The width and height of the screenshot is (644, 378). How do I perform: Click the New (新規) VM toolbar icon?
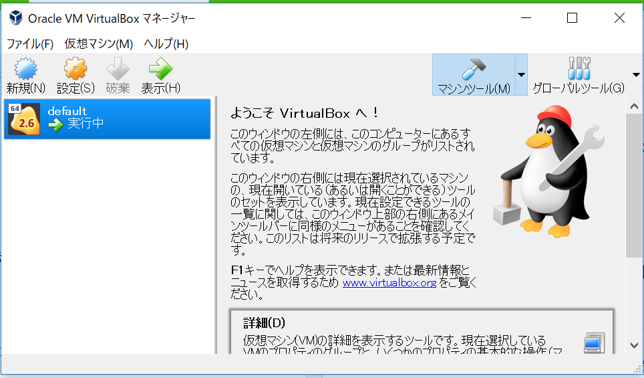point(25,69)
